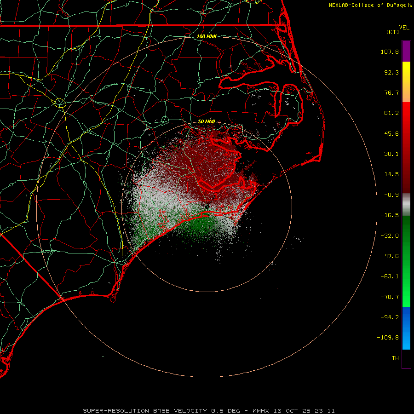Screen dimensions: 414x414
Task: Click the 50 NMI range ring label
Action: [x=207, y=122]
